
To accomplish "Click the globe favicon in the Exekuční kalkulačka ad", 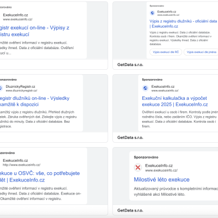I will coord(146,88).
